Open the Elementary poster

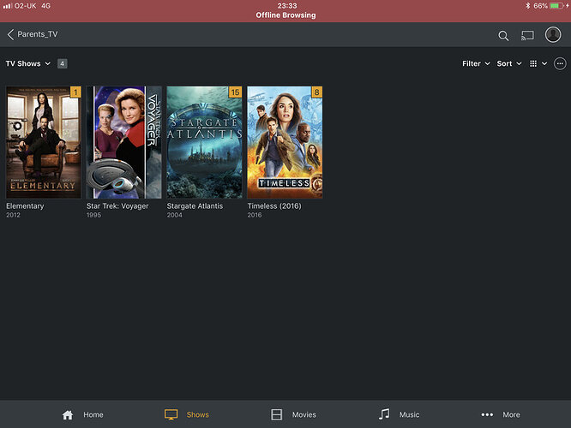[x=44, y=142]
